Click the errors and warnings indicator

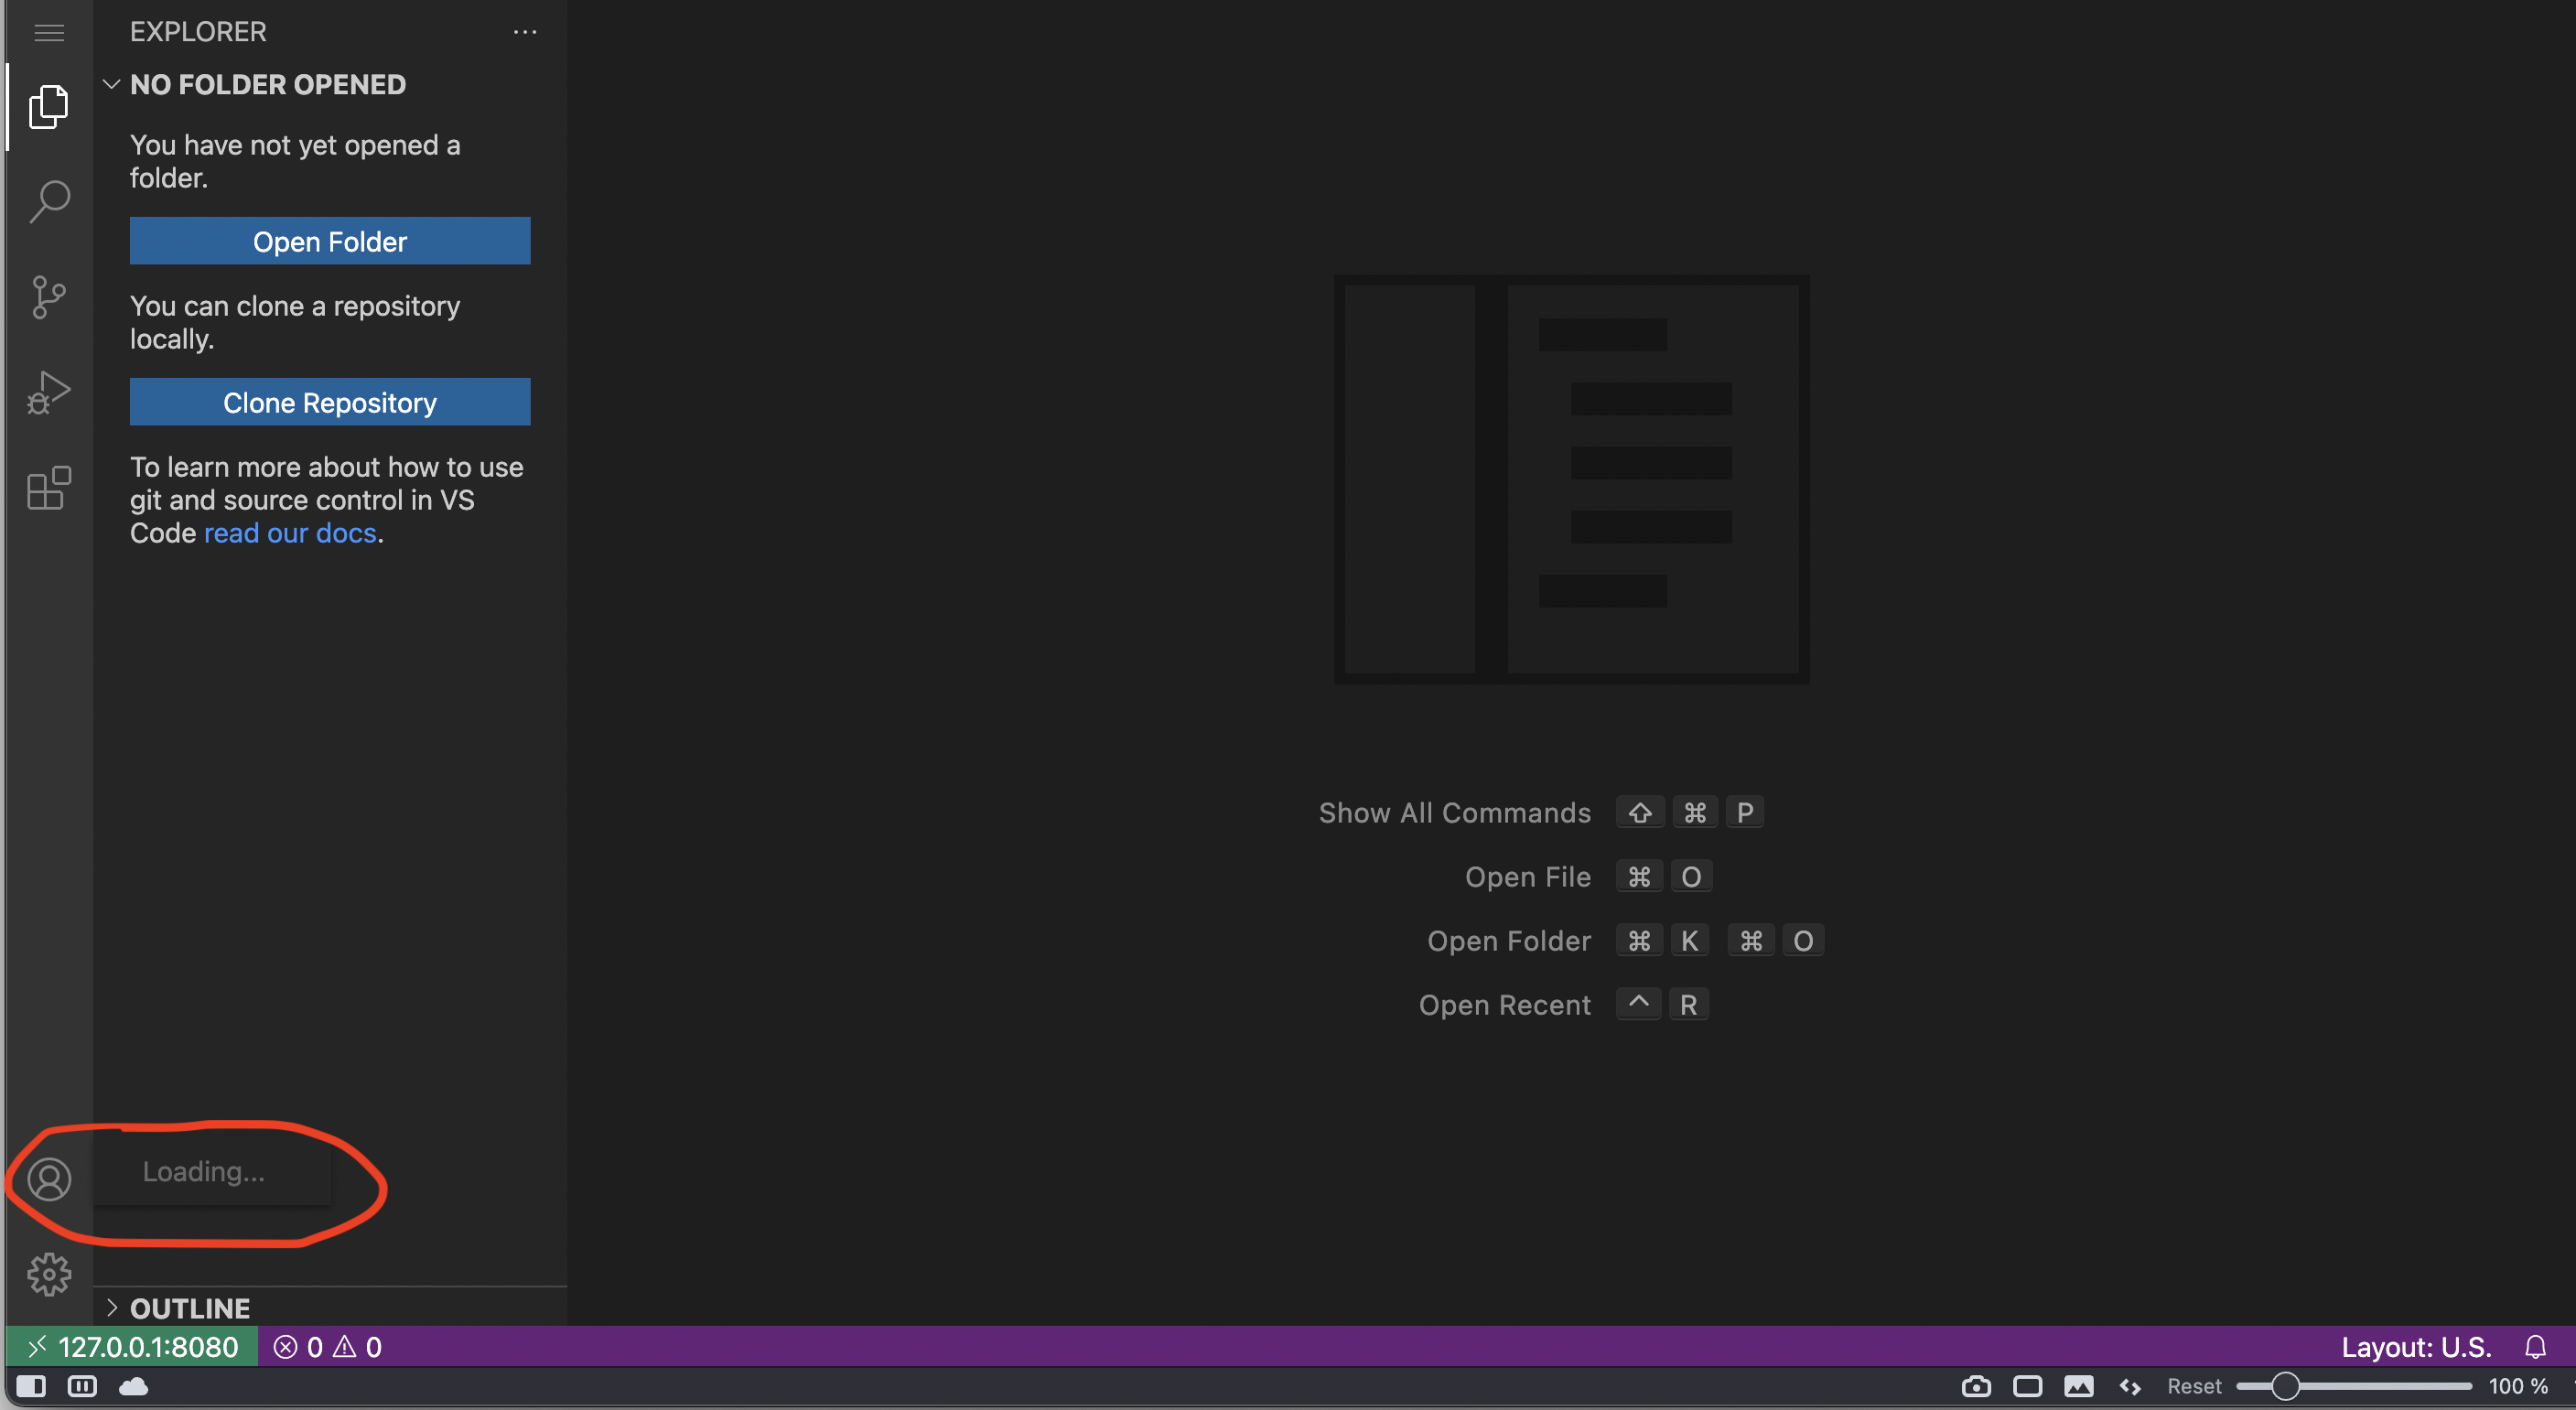(327, 1346)
